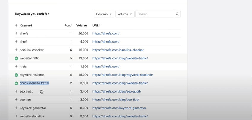Click the 'seo tips' keyword text
This screenshot has width=252, height=120.
(25, 100)
